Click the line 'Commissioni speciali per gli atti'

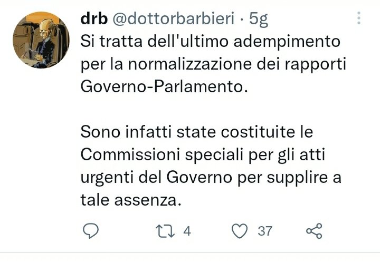[203, 155]
